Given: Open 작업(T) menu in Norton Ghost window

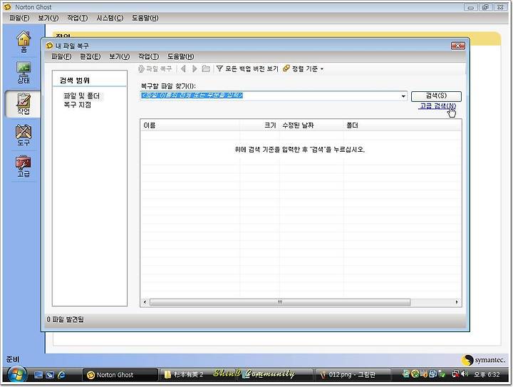Looking at the screenshot, I should click(x=78, y=18).
